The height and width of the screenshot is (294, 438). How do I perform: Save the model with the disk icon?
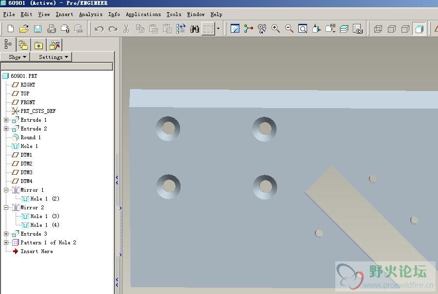point(37,29)
